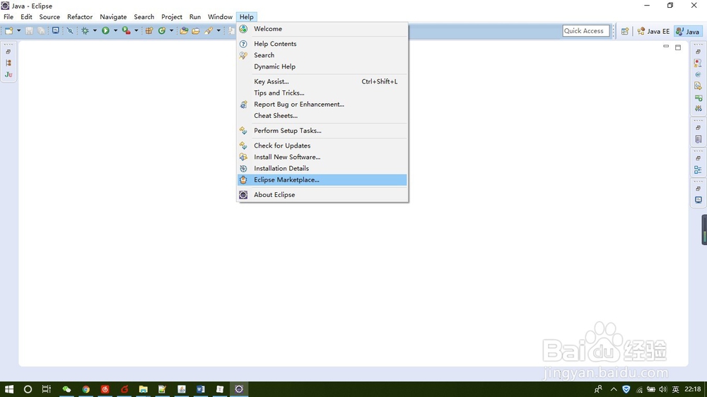
Task: Click the JUnit icon in left trim
Action: coord(8,75)
